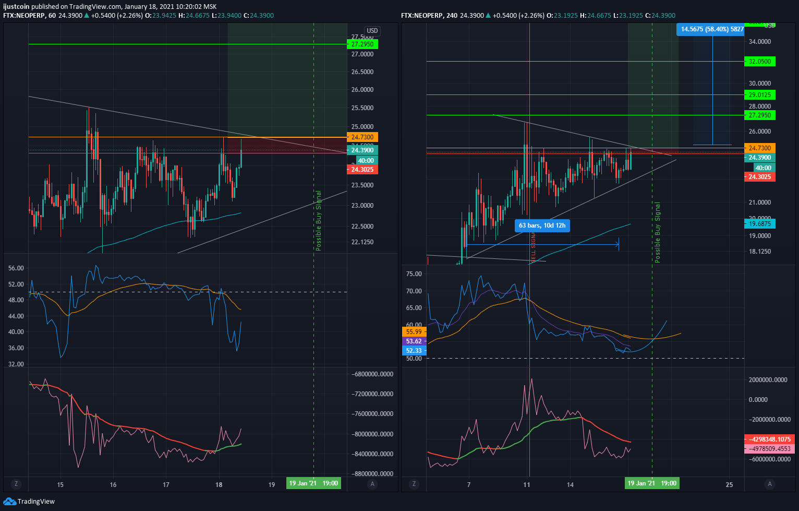Screen dimensions: 799x511
Task: Select the green 27.2950 price label on the right chart
Action: 760,115
